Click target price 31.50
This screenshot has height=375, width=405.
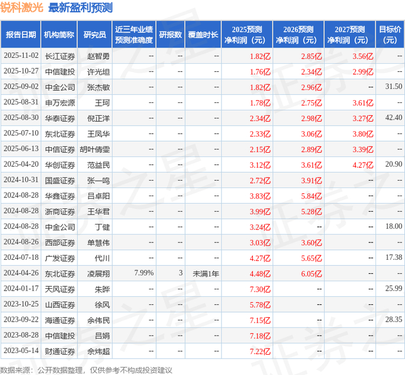point(393,87)
